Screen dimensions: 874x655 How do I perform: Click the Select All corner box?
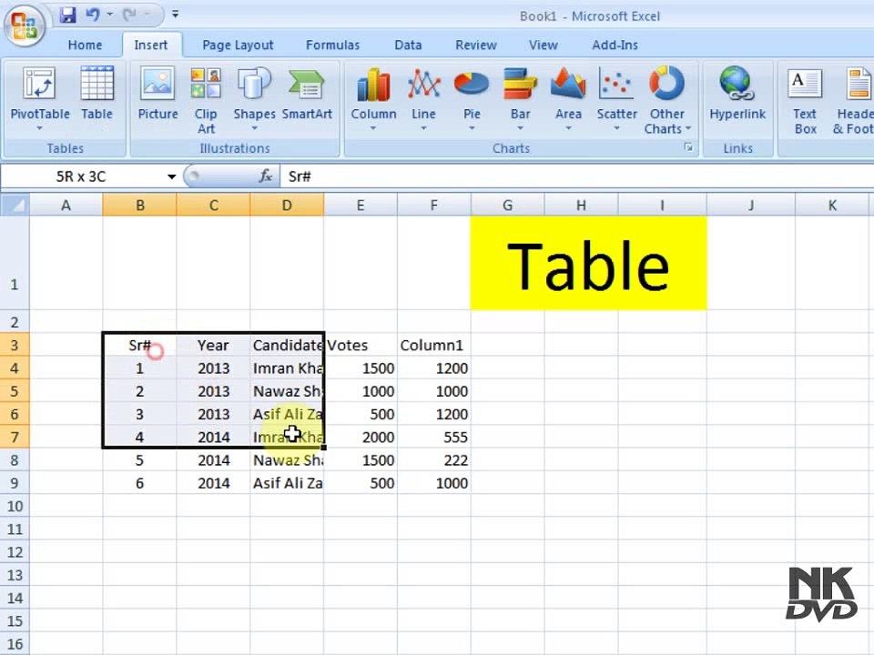point(15,205)
